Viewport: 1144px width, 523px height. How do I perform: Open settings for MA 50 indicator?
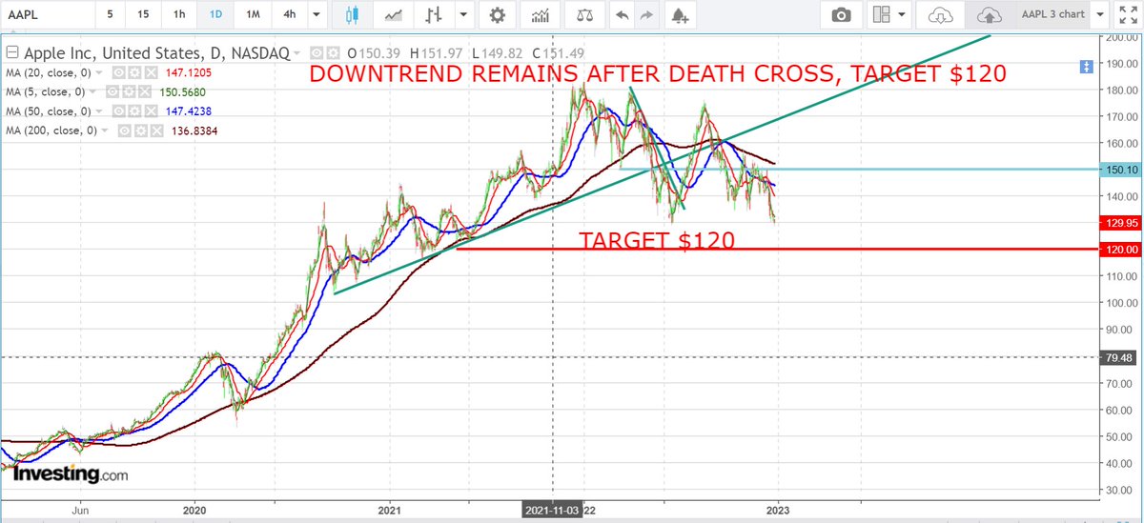point(134,111)
